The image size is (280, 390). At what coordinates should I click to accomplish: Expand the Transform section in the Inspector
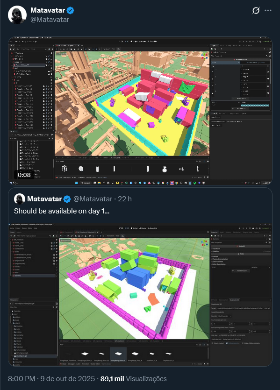[x=216, y=249]
